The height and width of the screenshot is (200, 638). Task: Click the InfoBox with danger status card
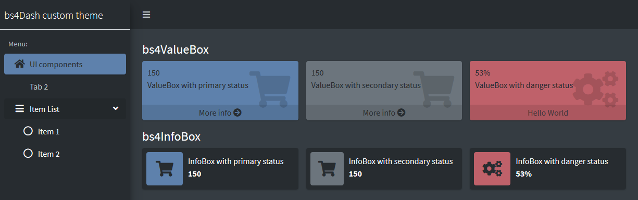(x=547, y=169)
